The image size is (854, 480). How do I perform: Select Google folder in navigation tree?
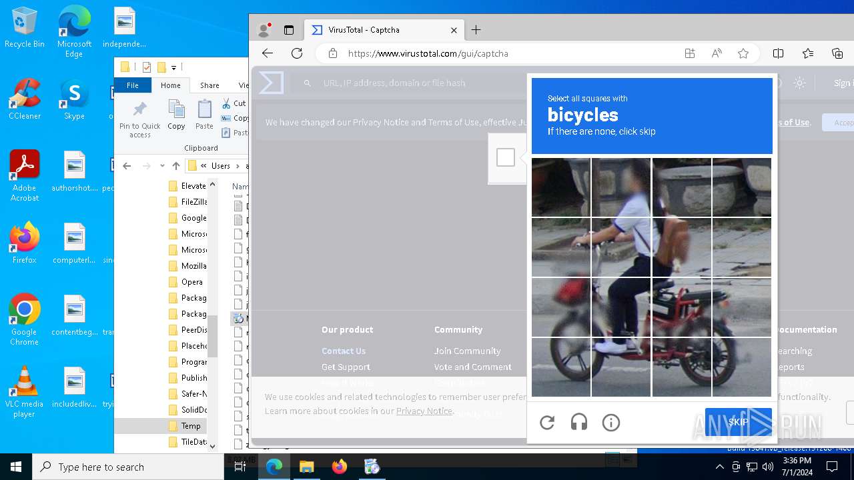pos(193,218)
